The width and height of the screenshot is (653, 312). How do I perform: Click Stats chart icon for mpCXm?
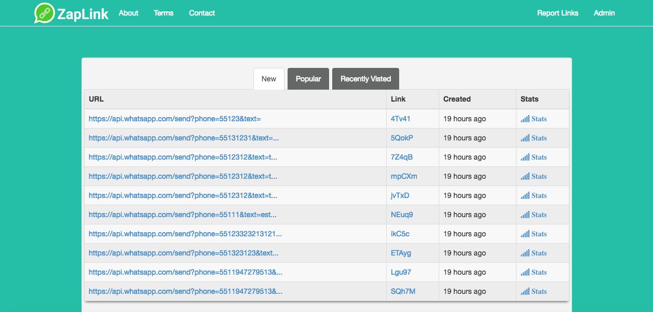525,176
